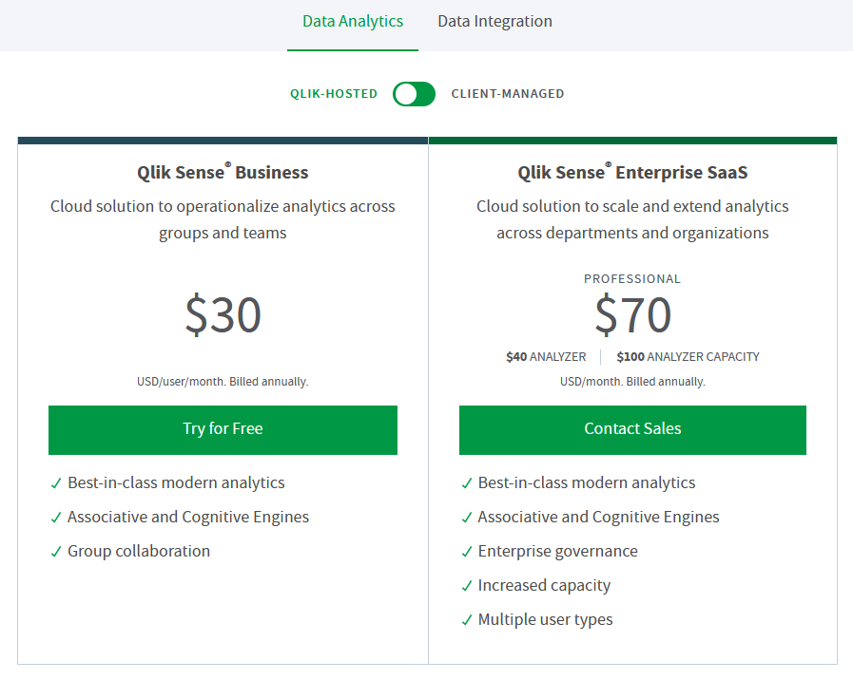
Task: Toggle the Qlik-Hosted / Client-Managed switch
Action: (414, 94)
